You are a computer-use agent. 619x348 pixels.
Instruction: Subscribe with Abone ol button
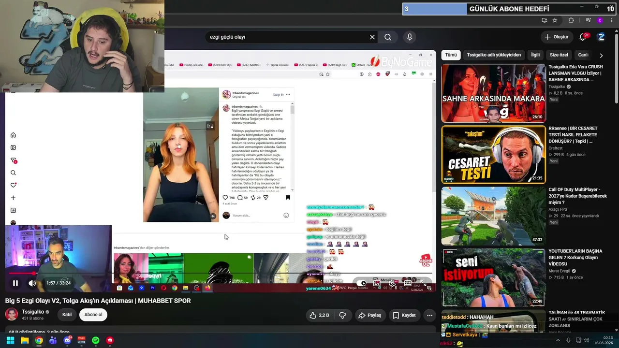pos(93,315)
